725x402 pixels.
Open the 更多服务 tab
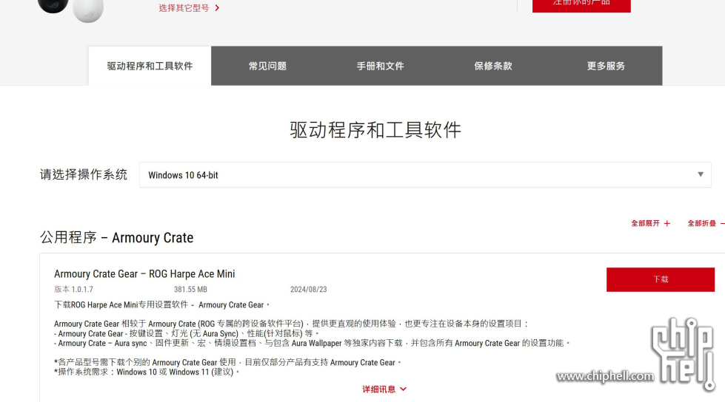pos(606,66)
